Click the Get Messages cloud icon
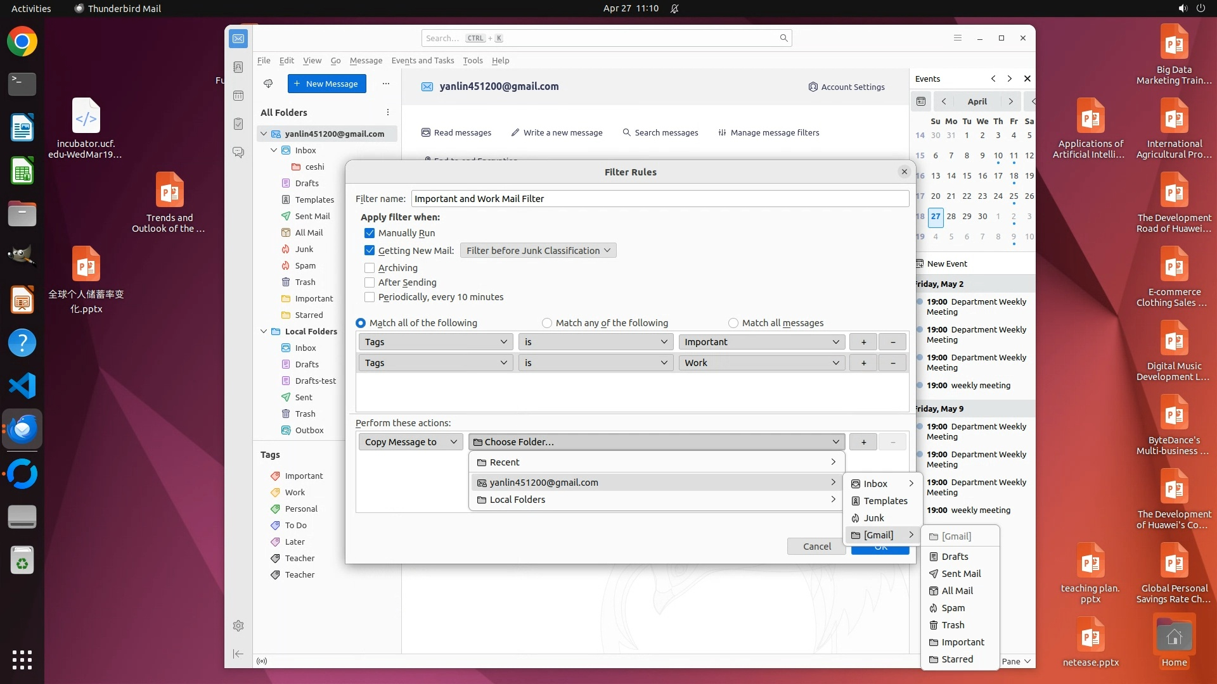Viewport: 1217px width, 684px height. (x=268, y=84)
